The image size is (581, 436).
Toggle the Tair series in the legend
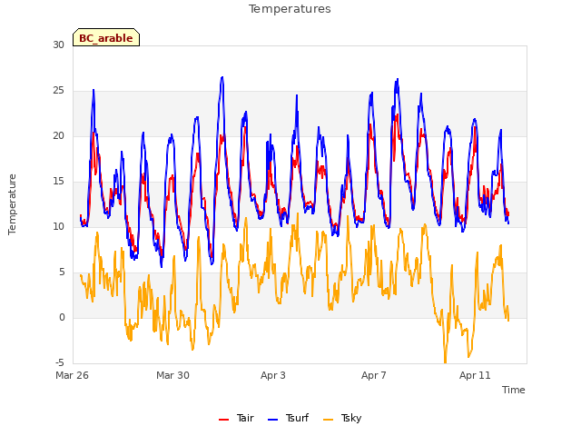point(236,418)
